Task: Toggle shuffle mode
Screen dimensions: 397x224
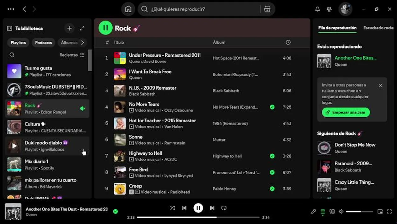Action: (x=172, y=208)
